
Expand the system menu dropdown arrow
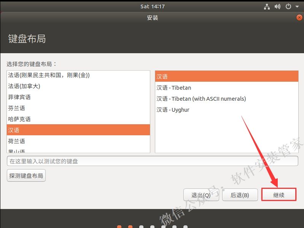pos(297,6)
